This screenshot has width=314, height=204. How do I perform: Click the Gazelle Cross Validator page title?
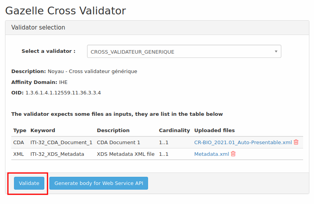coord(66,10)
